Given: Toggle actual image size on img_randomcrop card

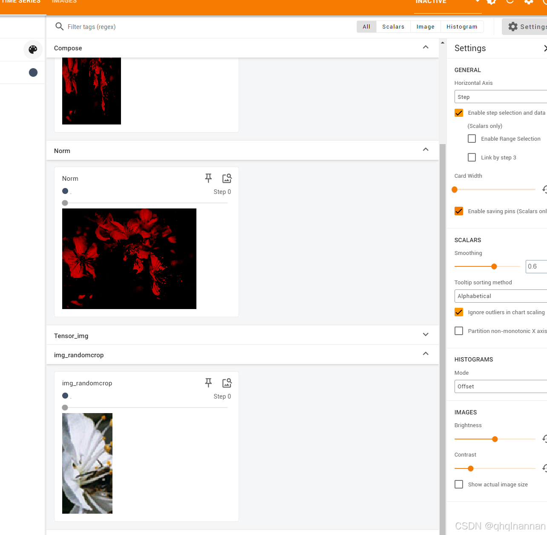Looking at the screenshot, I should [x=227, y=383].
